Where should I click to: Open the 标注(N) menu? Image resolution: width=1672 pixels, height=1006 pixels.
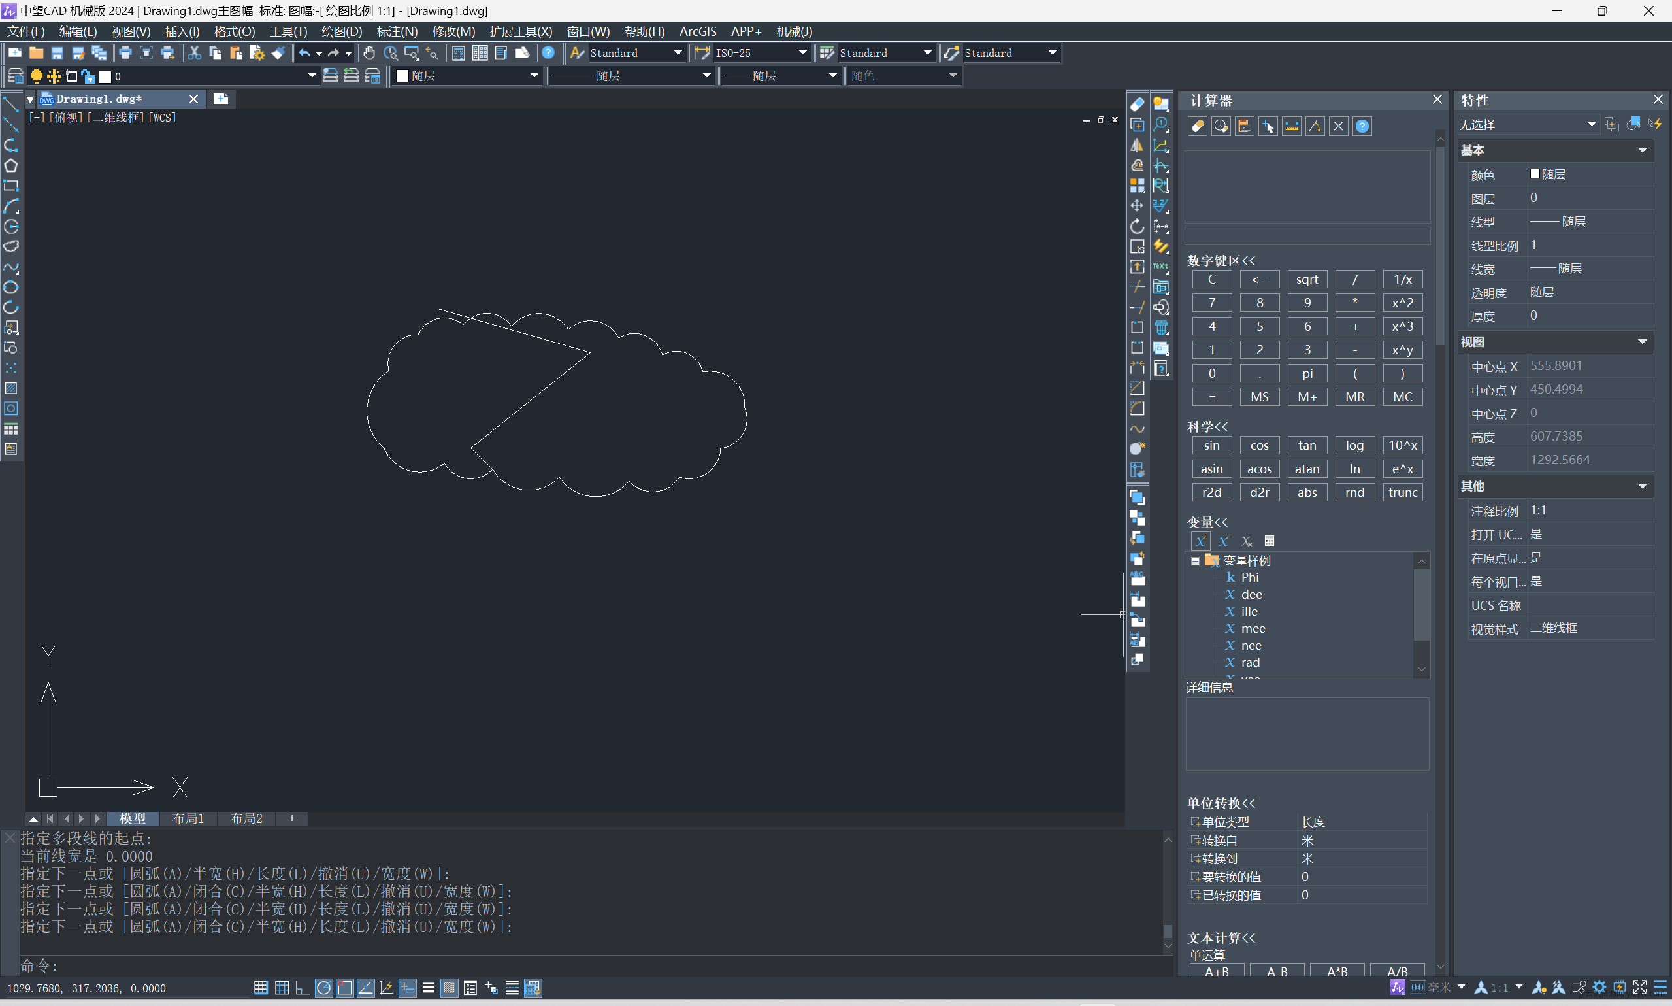pyautogui.click(x=397, y=32)
